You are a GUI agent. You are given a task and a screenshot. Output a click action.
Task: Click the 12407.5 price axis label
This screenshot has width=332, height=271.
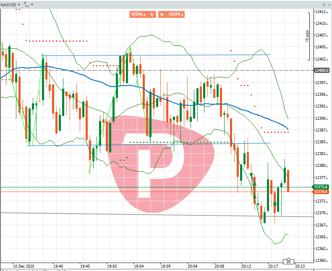pos(322,35)
